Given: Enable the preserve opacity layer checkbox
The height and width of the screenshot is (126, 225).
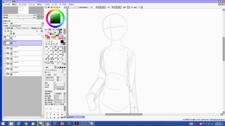Looking at the screenshot, I should tap(4, 28).
